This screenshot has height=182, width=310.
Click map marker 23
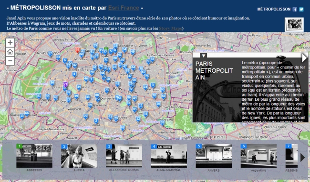click(x=145, y=87)
